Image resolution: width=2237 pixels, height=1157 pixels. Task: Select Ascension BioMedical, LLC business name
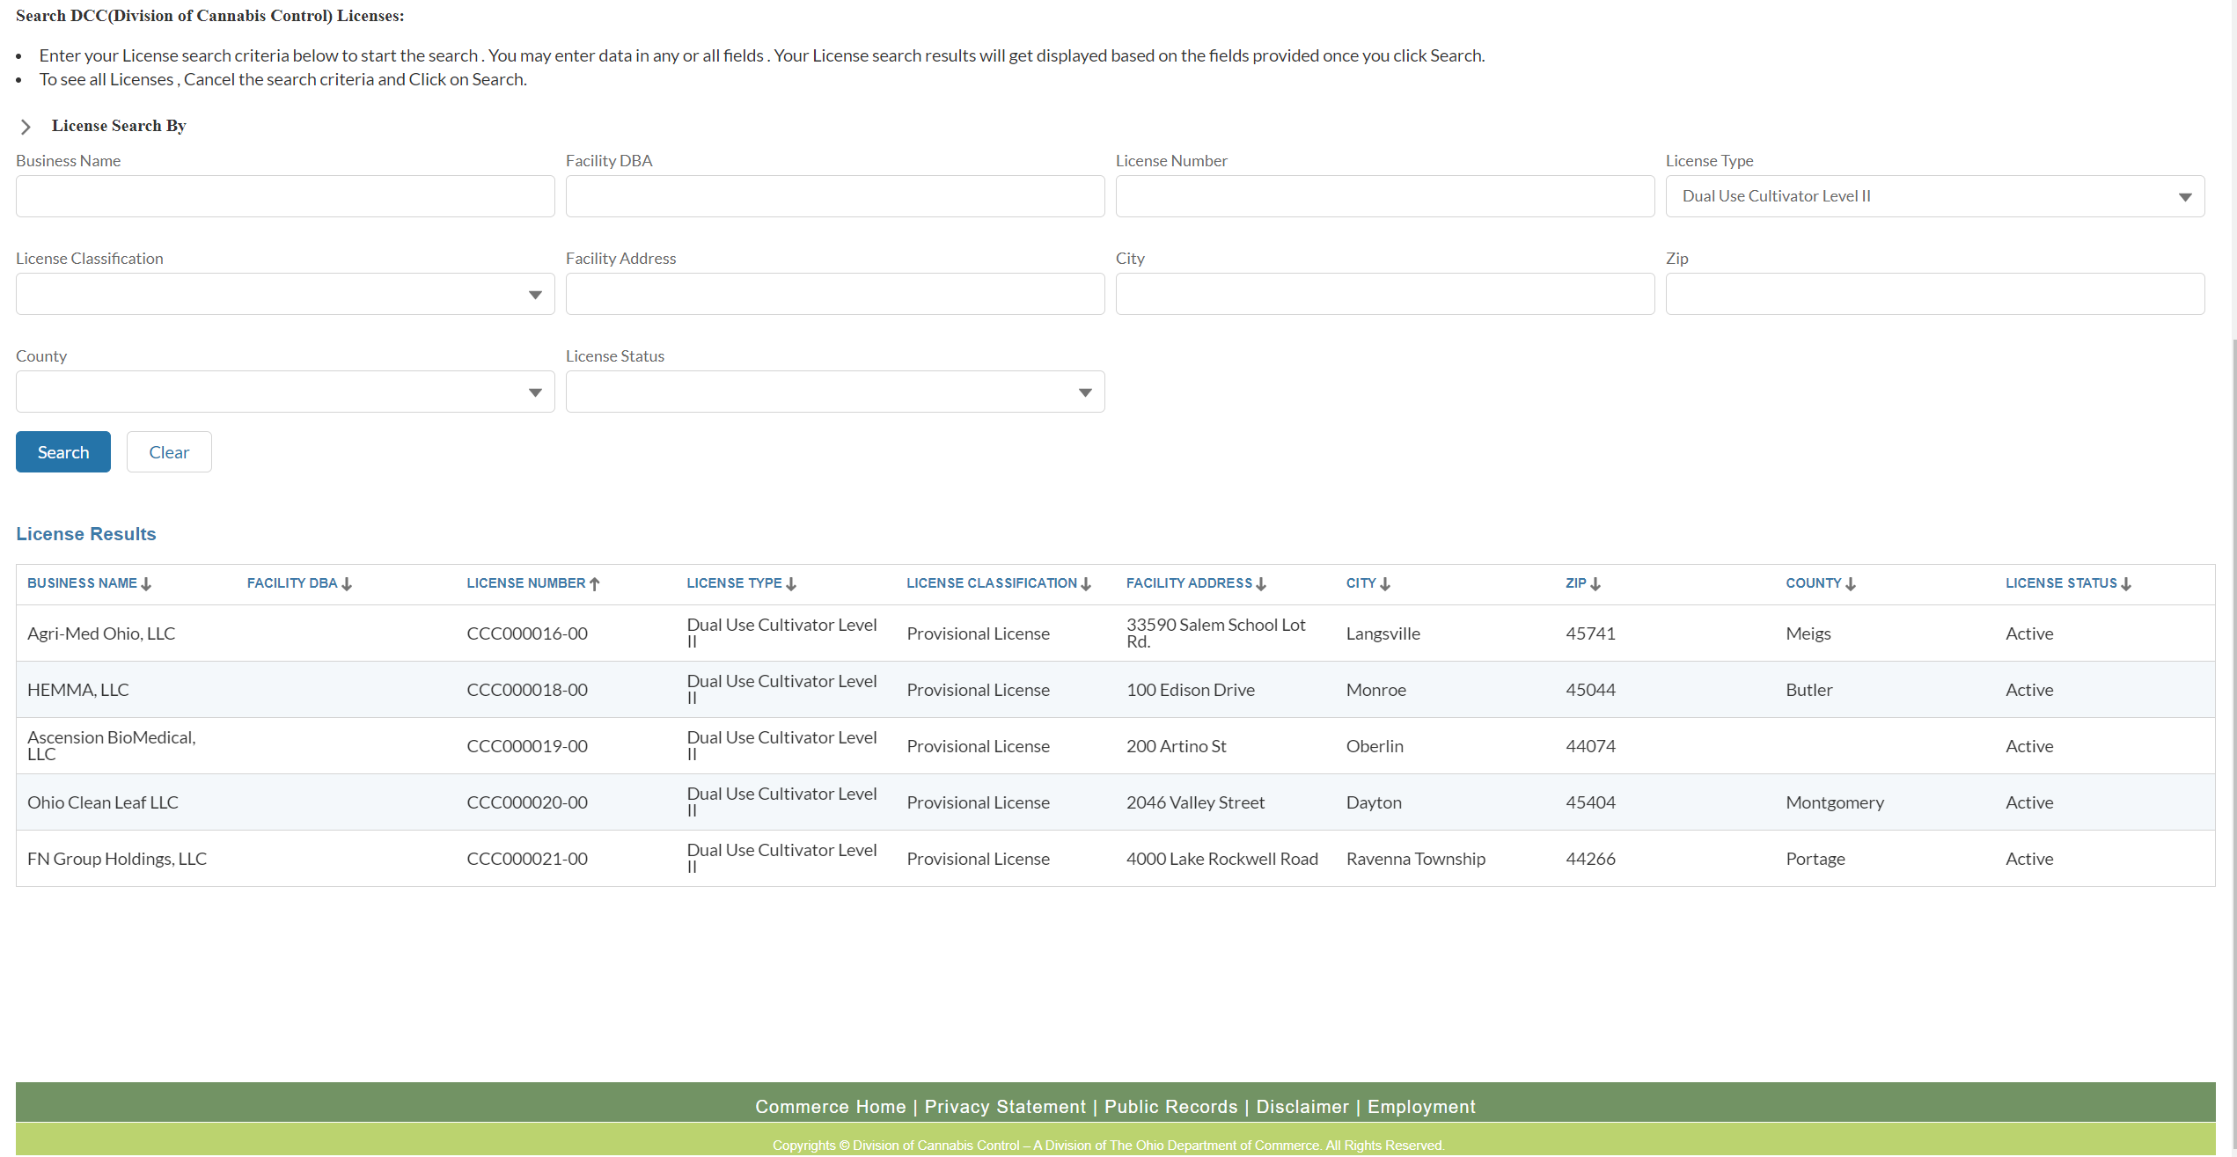112,745
